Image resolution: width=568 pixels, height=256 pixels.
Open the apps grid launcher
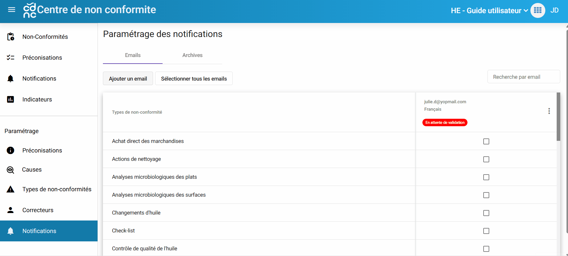point(538,10)
